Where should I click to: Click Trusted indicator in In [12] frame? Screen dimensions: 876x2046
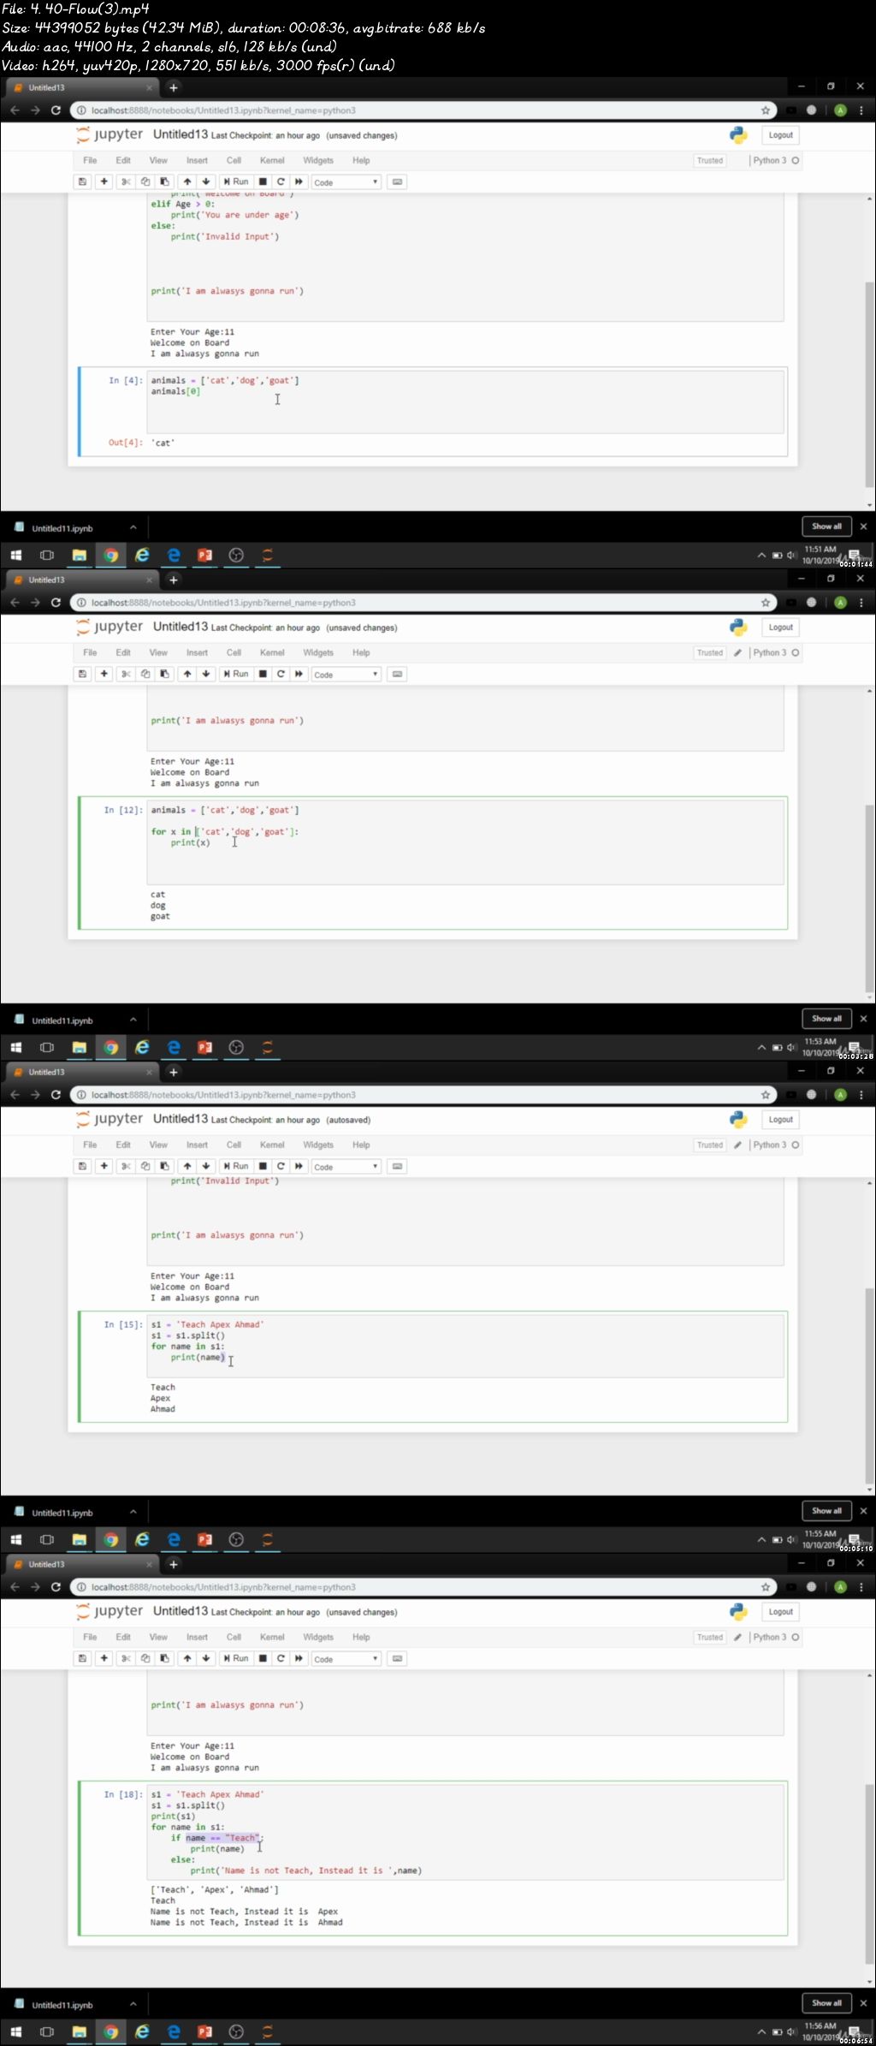coord(710,652)
